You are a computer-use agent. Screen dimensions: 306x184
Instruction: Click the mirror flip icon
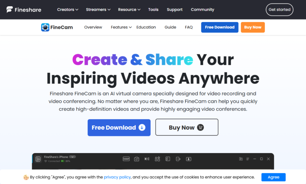point(147,159)
